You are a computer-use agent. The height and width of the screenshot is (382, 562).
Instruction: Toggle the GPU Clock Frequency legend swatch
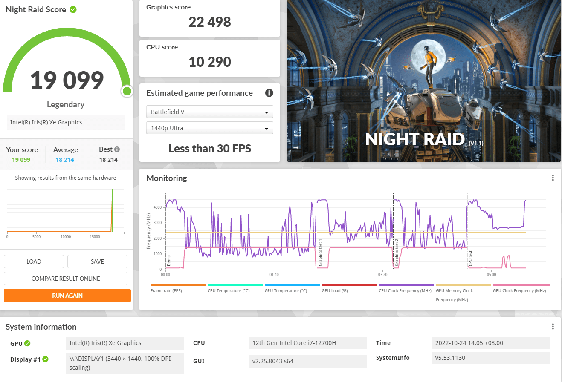tap(521, 285)
